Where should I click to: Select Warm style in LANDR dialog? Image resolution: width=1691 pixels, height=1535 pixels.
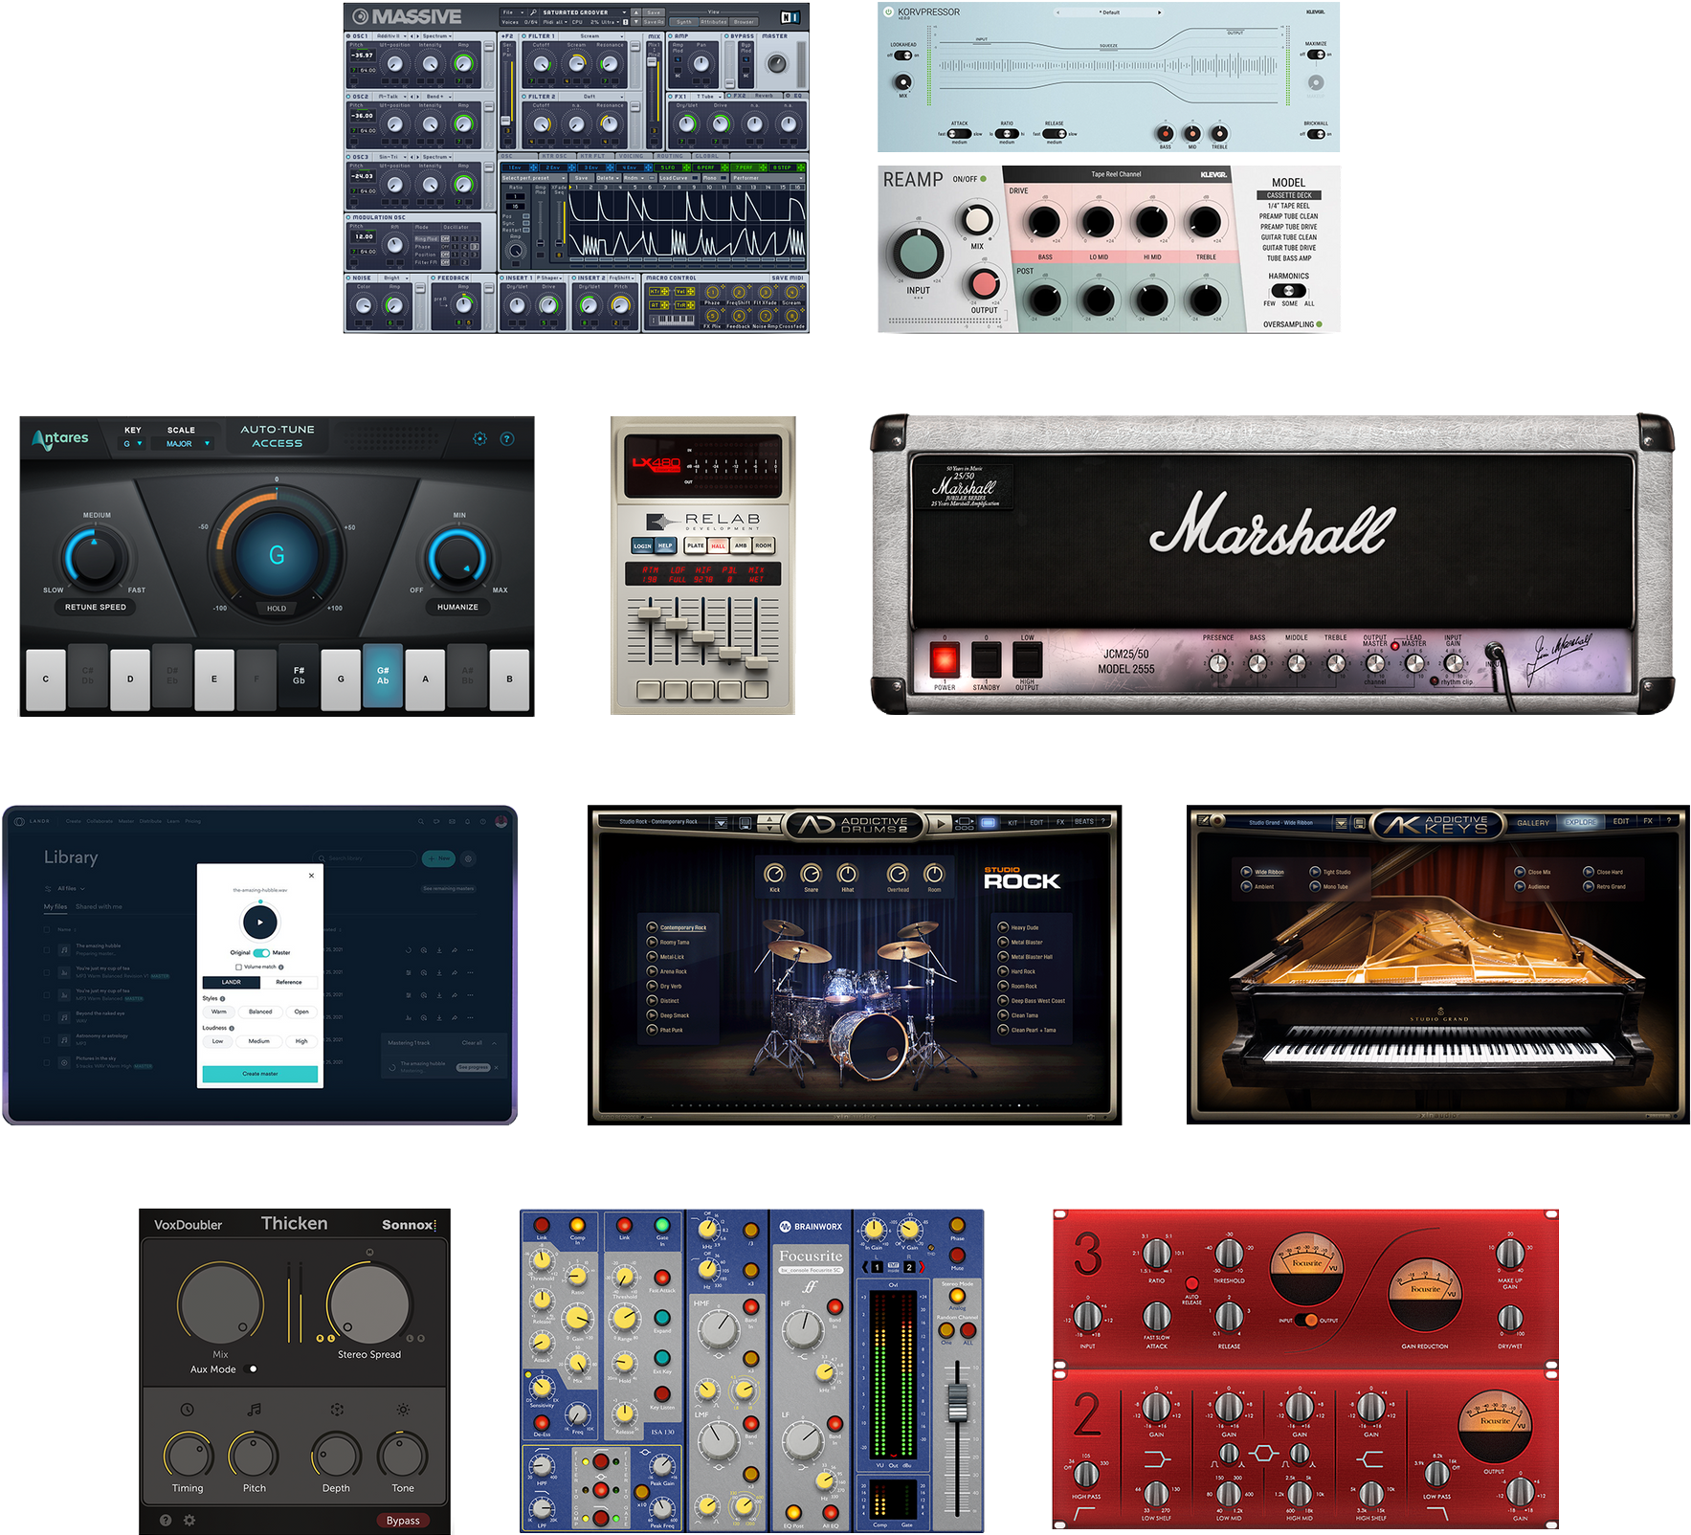219,1012
